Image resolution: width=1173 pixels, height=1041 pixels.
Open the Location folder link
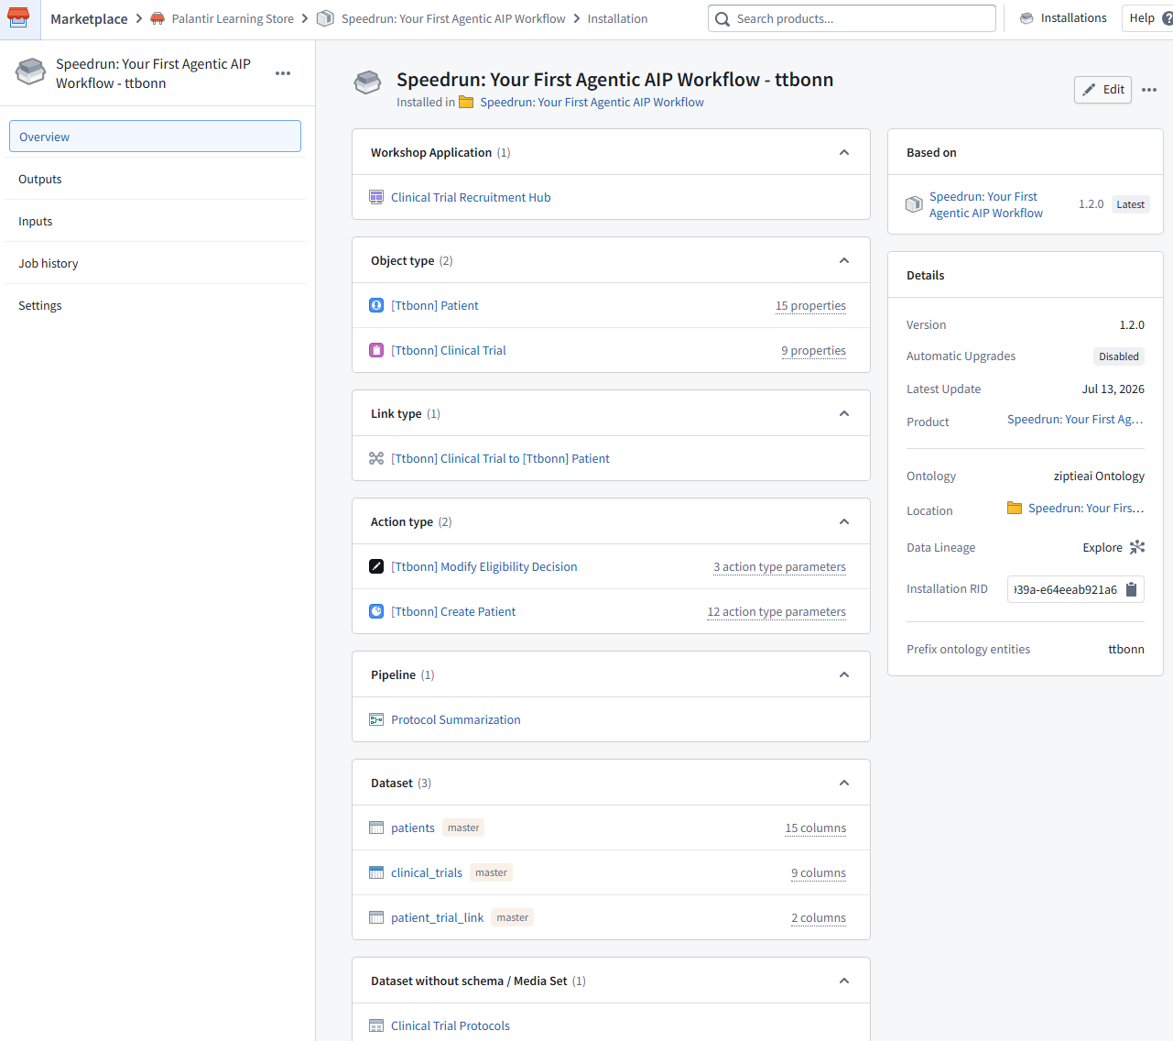(x=1086, y=508)
